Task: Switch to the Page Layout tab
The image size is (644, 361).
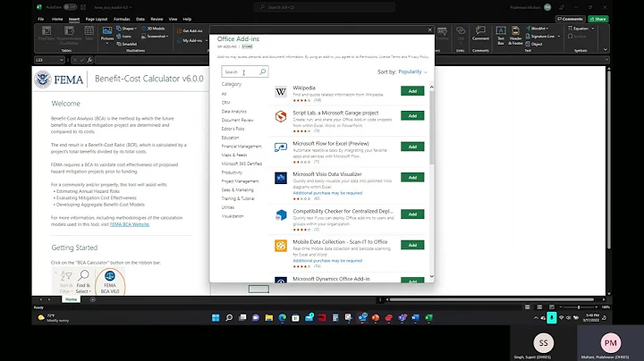Action: coord(96,19)
